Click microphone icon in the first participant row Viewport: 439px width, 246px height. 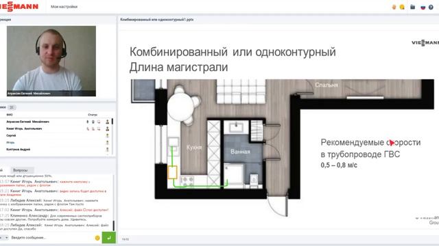coord(88,122)
